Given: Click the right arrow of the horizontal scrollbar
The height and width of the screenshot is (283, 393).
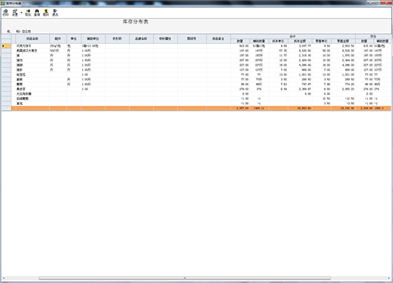Looking at the screenshot, I should (x=389, y=278).
